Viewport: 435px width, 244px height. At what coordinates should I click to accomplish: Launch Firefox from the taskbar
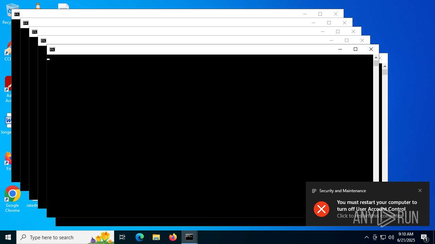point(173,237)
